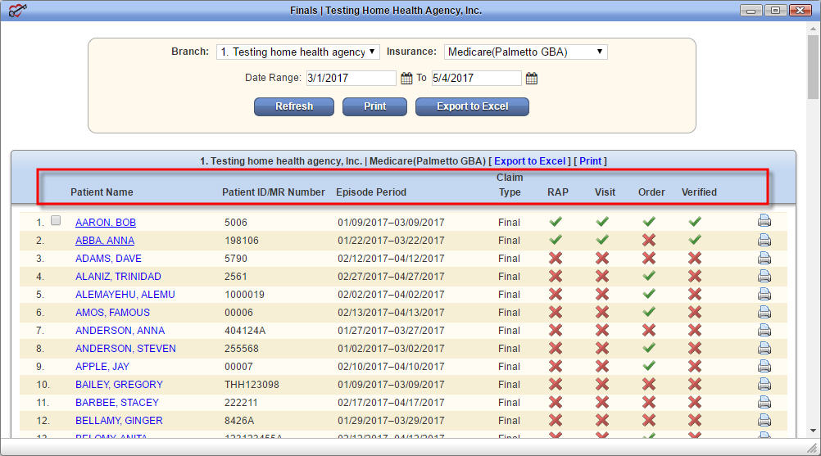Viewport: 821px width, 456px height.
Task: Open calendar picker beside start date 3/1/2017
Action: click(406, 79)
